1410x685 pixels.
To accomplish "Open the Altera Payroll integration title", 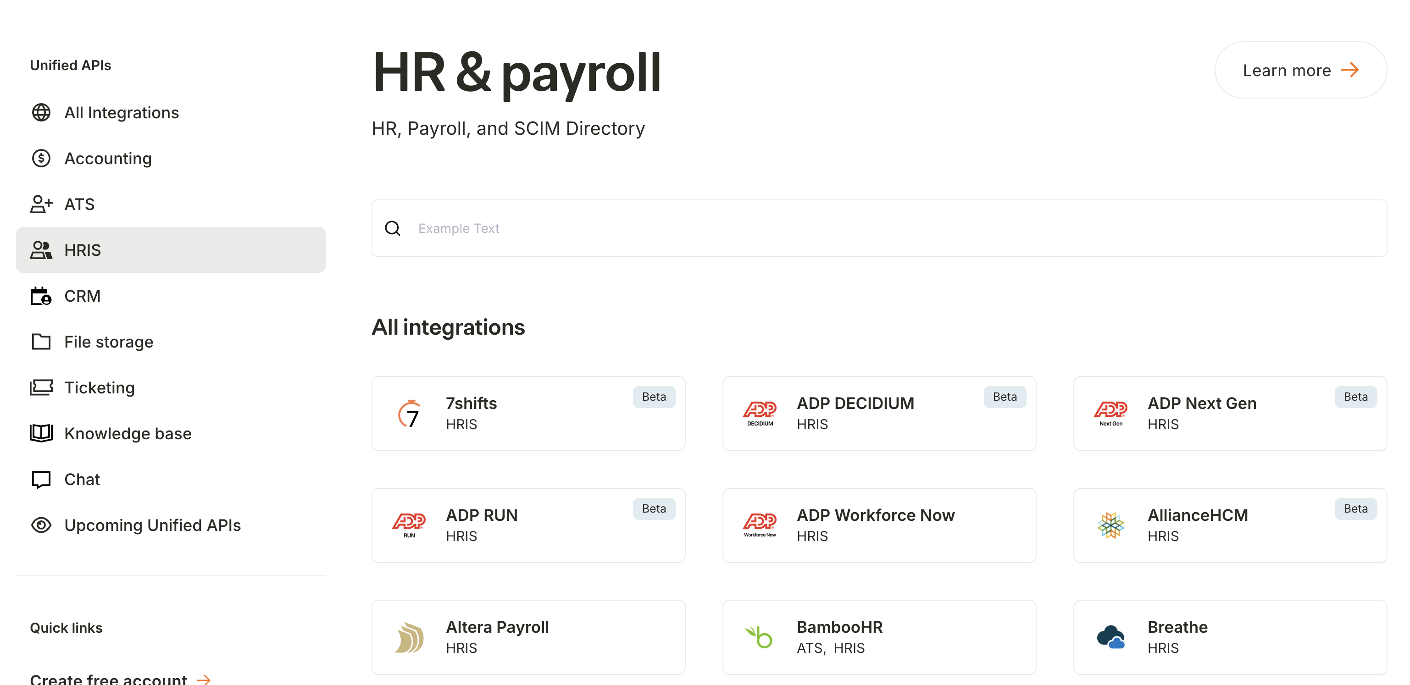I will coord(498,627).
